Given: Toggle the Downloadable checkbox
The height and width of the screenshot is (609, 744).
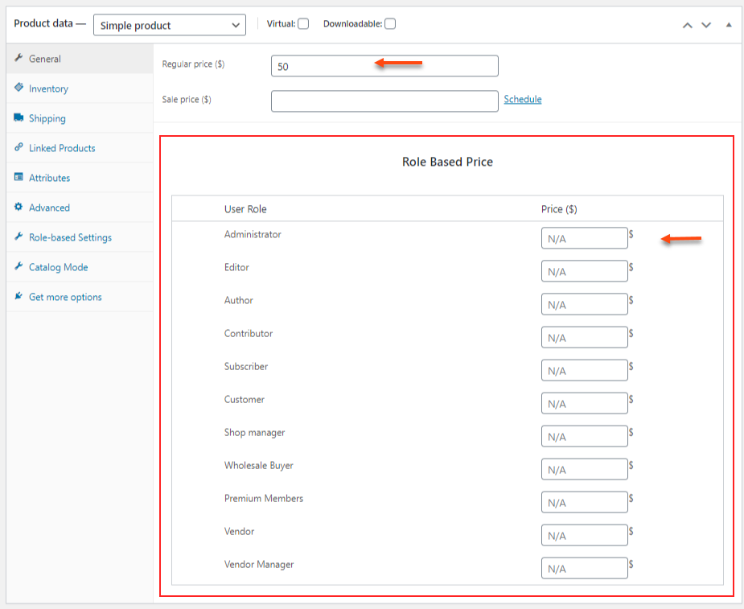Looking at the screenshot, I should (390, 24).
